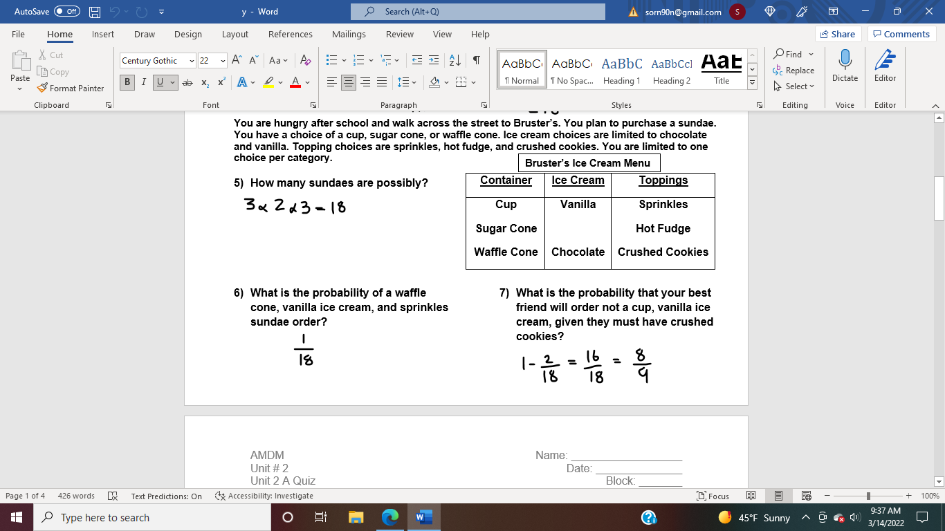
Task: Select the strikethrough icon
Action: pos(187,82)
